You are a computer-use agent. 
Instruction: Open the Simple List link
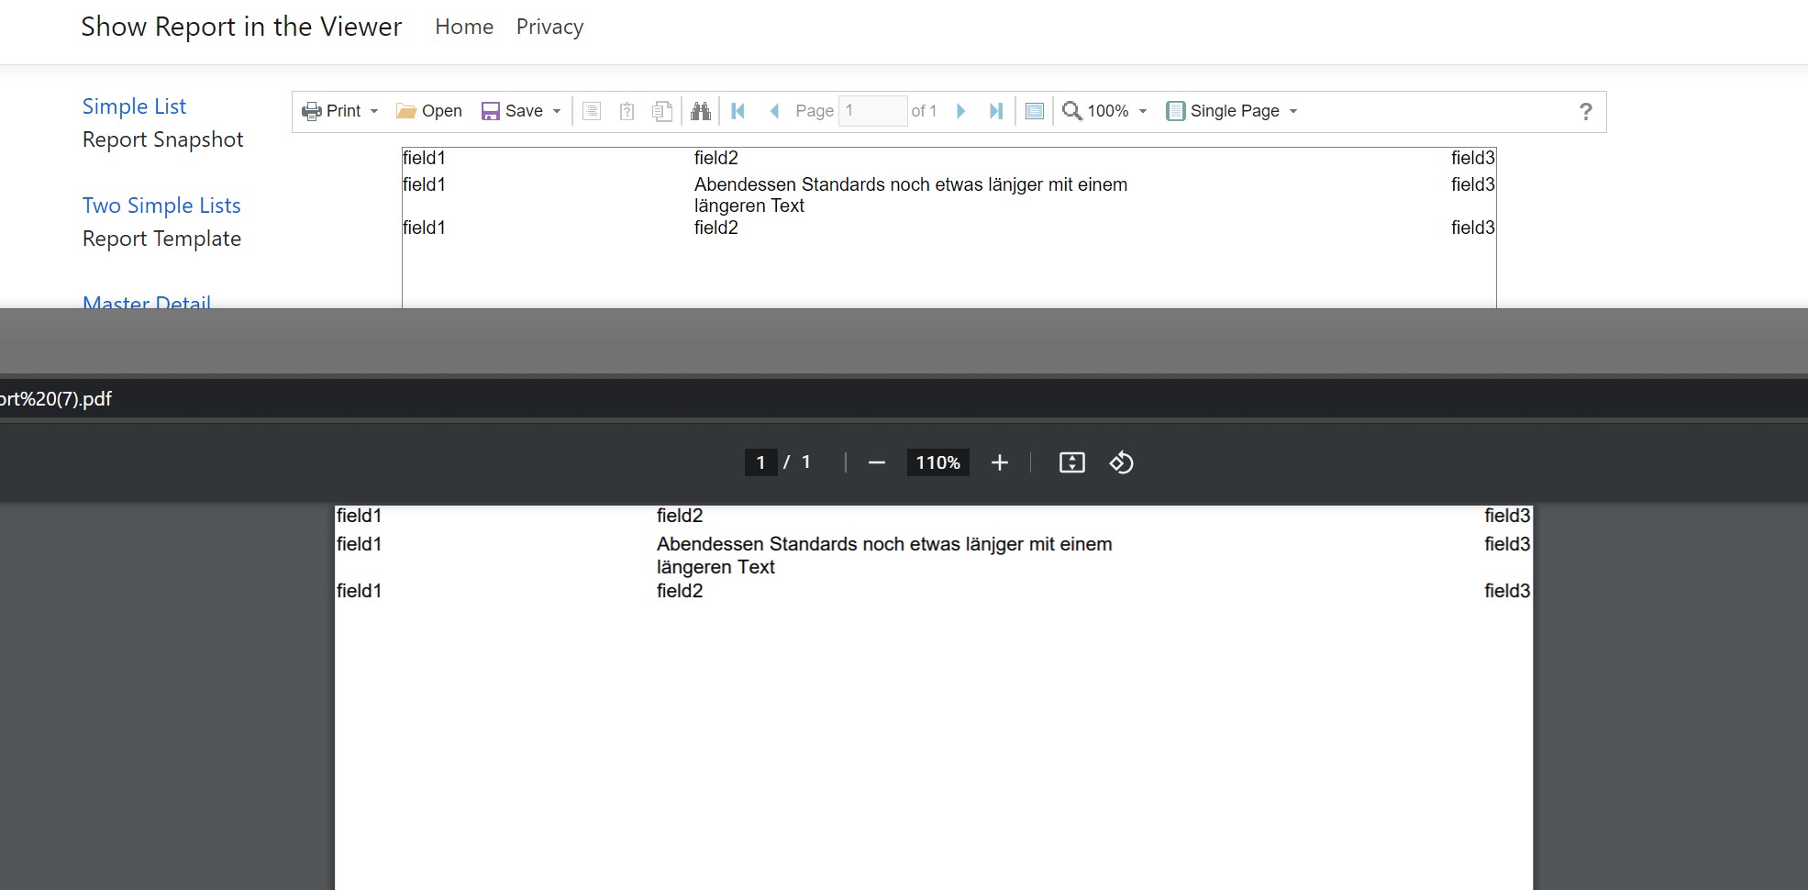tap(134, 106)
